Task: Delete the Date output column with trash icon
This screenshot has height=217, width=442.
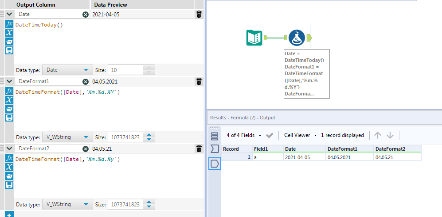Action: tap(199, 14)
